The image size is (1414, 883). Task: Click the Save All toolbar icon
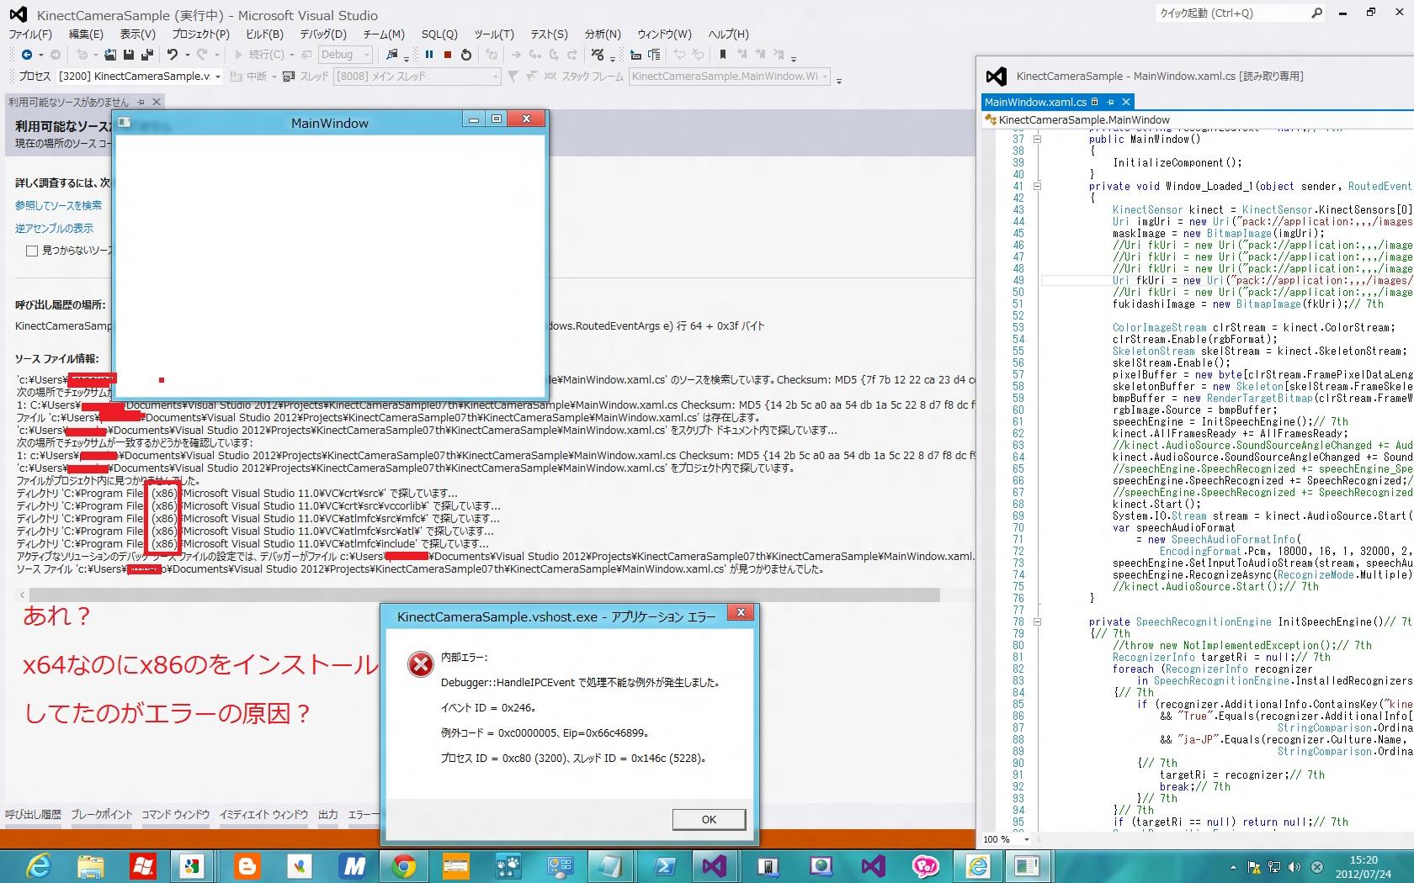(146, 55)
